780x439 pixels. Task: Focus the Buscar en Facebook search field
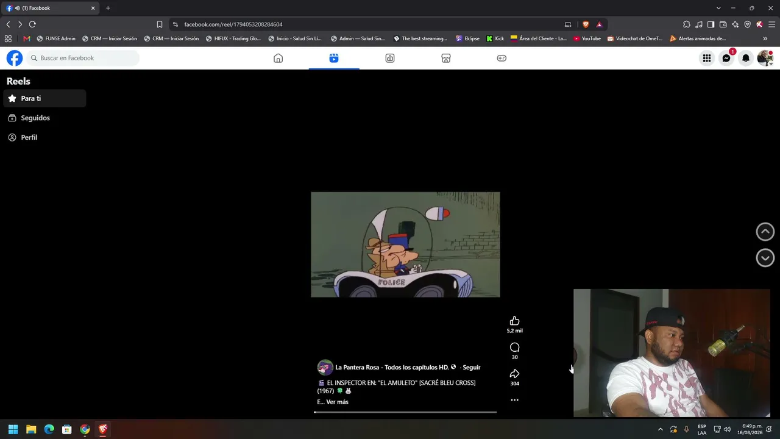point(83,58)
